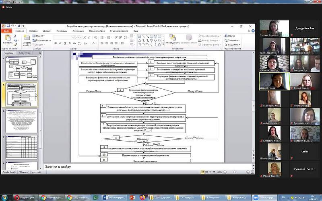The height and width of the screenshot is (201, 322).
Task: Expand the Абзац paragraph dialog launcher
Action: point(135,49)
